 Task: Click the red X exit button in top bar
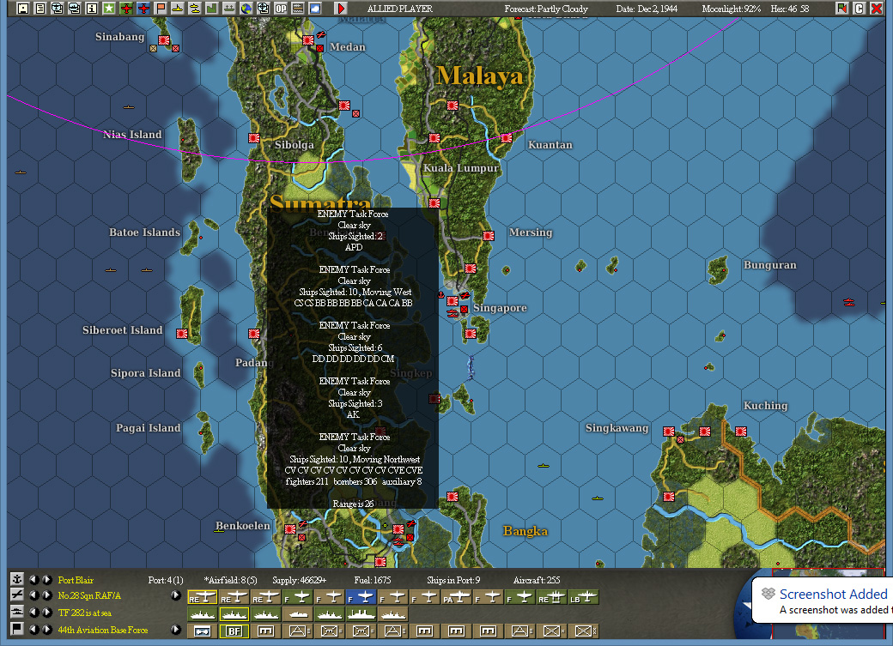[877, 8]
